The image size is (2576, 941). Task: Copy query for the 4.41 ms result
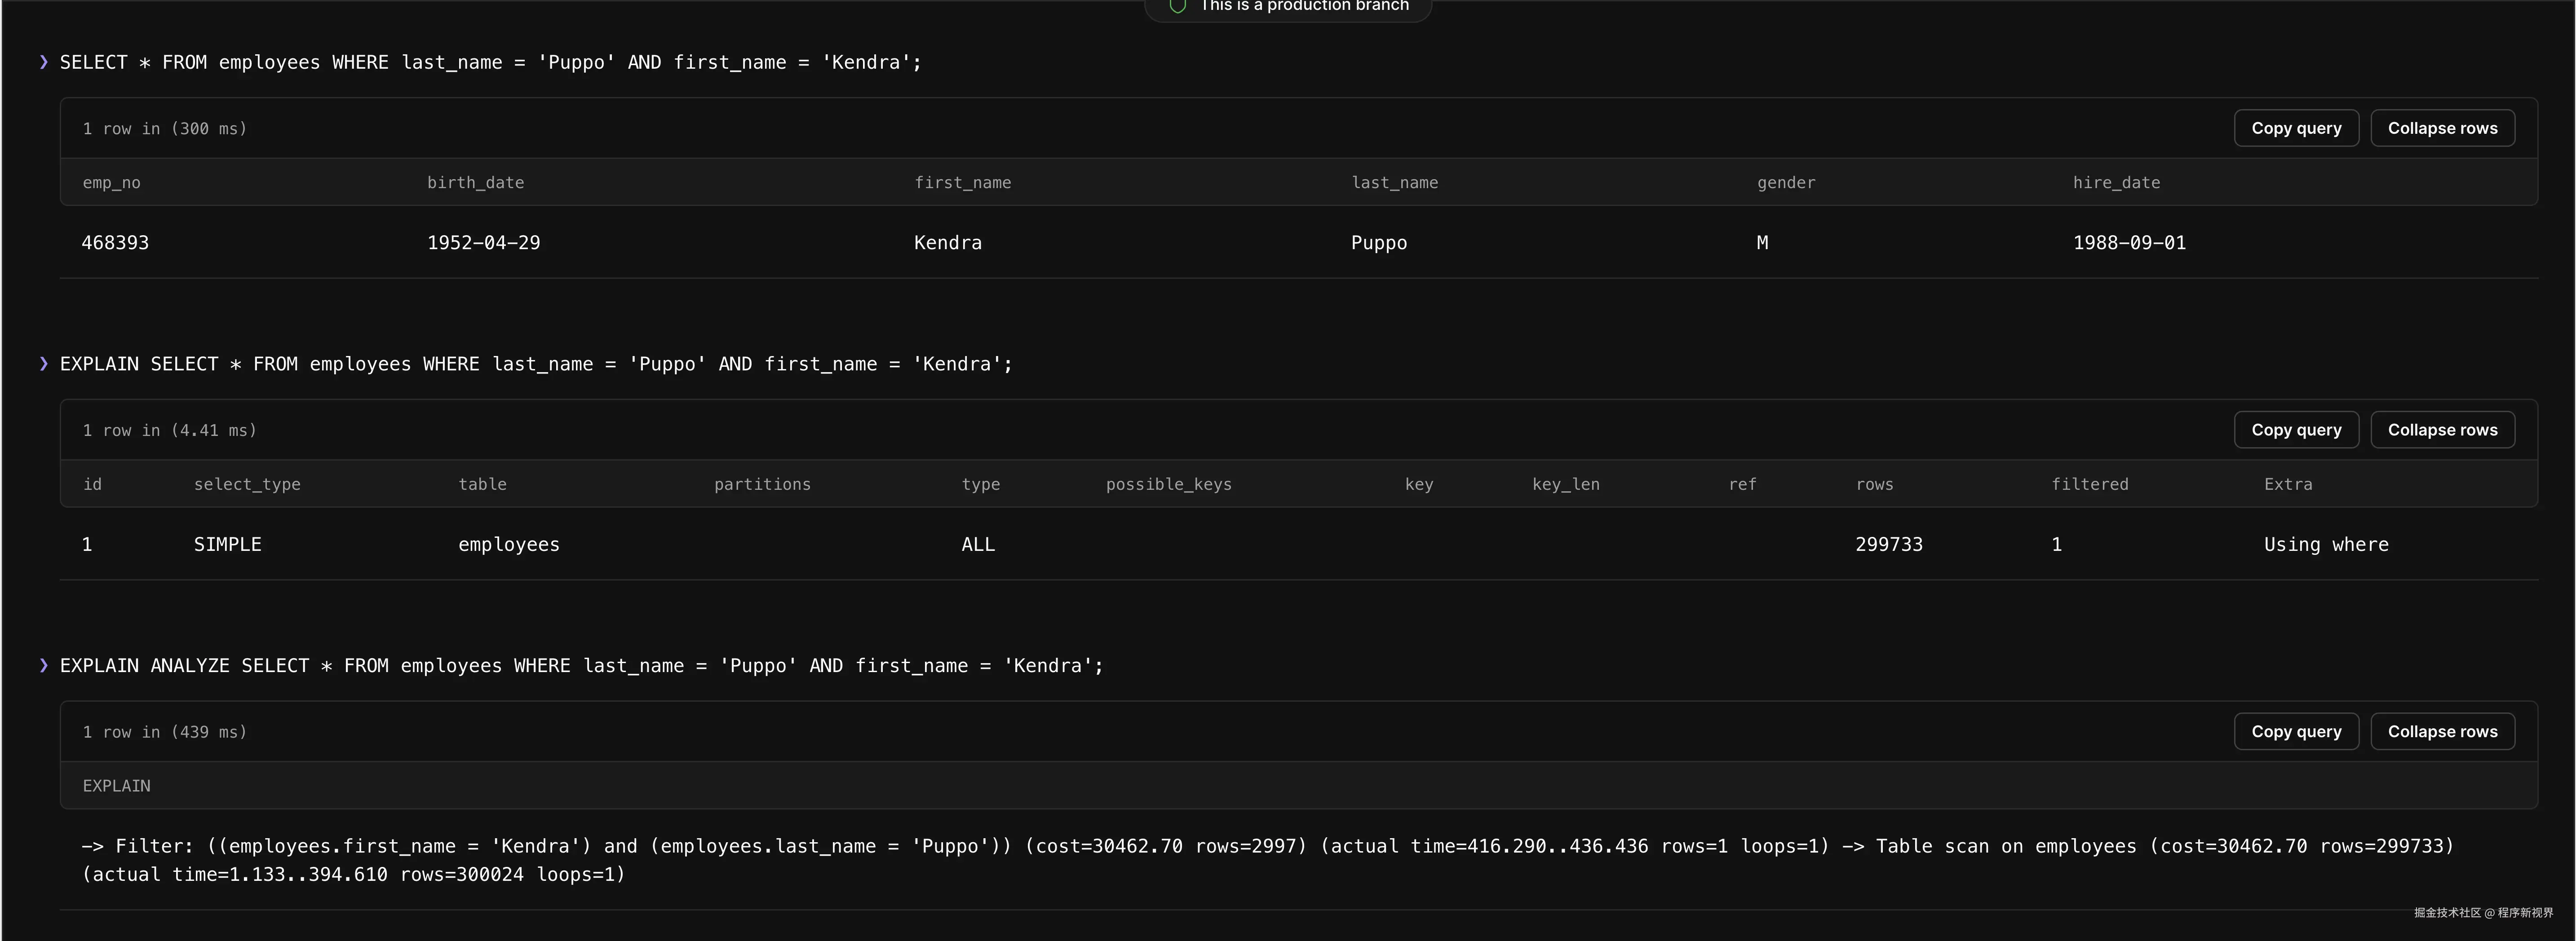pyautogui.click(x=2296, y=430)
